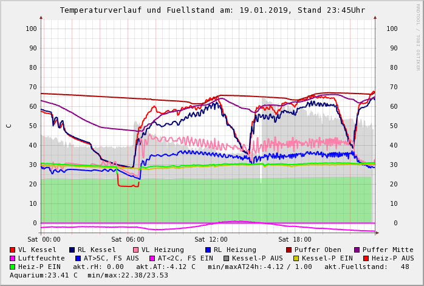Click the Sat 18:00 x-axis label
Screen dimensions: 424x286
(295, 240)
